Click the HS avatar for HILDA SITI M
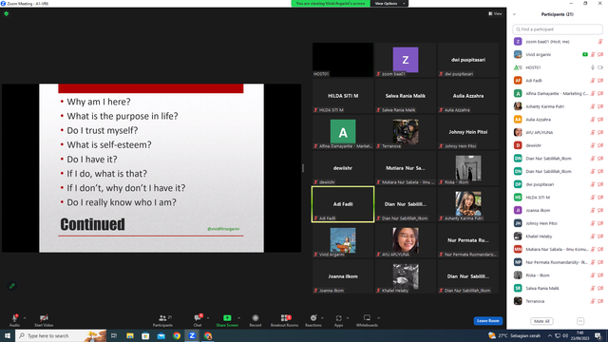 point(518,198)
